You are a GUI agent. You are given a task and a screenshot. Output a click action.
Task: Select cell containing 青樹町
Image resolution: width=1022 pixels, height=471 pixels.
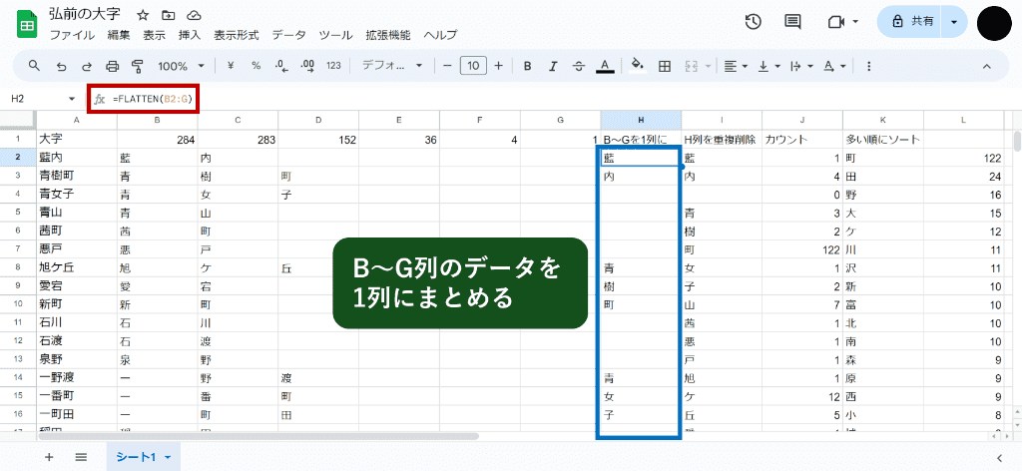click(76, 176)
